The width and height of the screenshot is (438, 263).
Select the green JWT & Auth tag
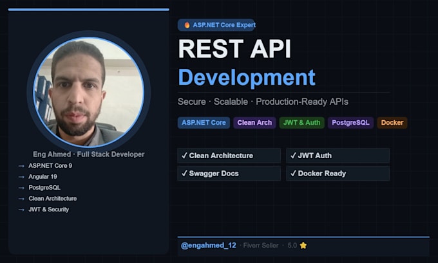pos(301,123)
